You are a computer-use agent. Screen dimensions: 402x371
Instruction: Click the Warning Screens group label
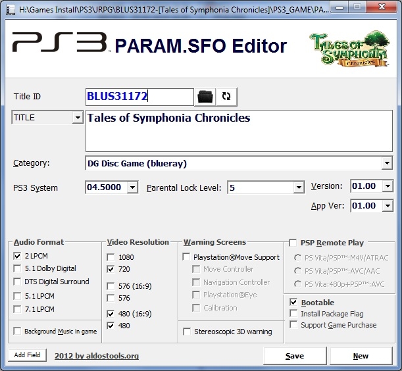(215, 242)
